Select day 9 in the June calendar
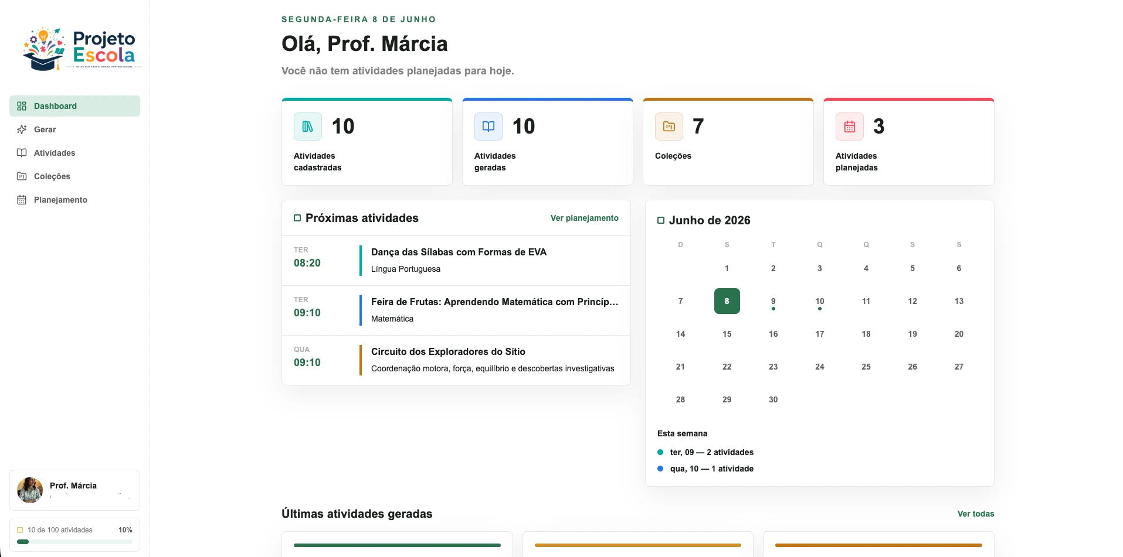The width and height of the screenshot is (1123, 557). (x=773, y=301)
